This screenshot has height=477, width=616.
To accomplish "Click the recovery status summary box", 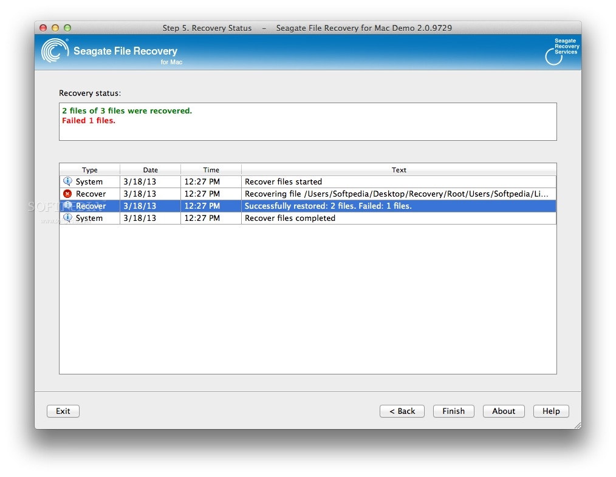I will pos(307,121).
